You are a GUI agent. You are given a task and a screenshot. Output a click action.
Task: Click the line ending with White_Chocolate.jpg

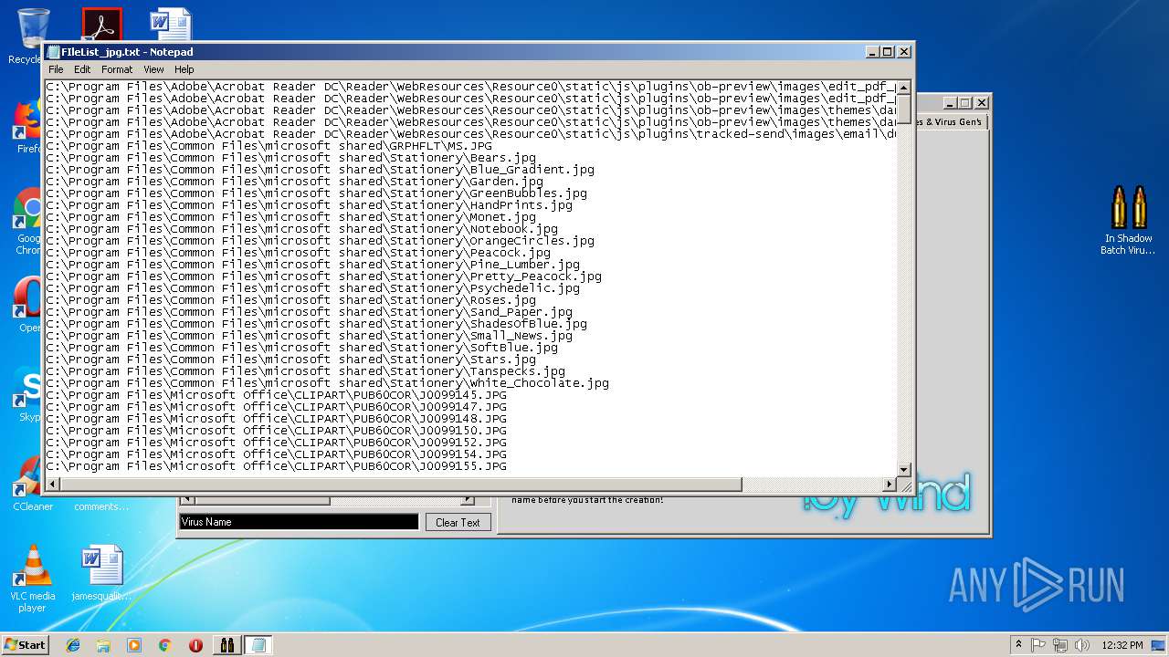coord(327,383)
